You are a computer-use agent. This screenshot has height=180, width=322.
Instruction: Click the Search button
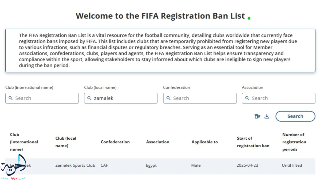(295, 116)
